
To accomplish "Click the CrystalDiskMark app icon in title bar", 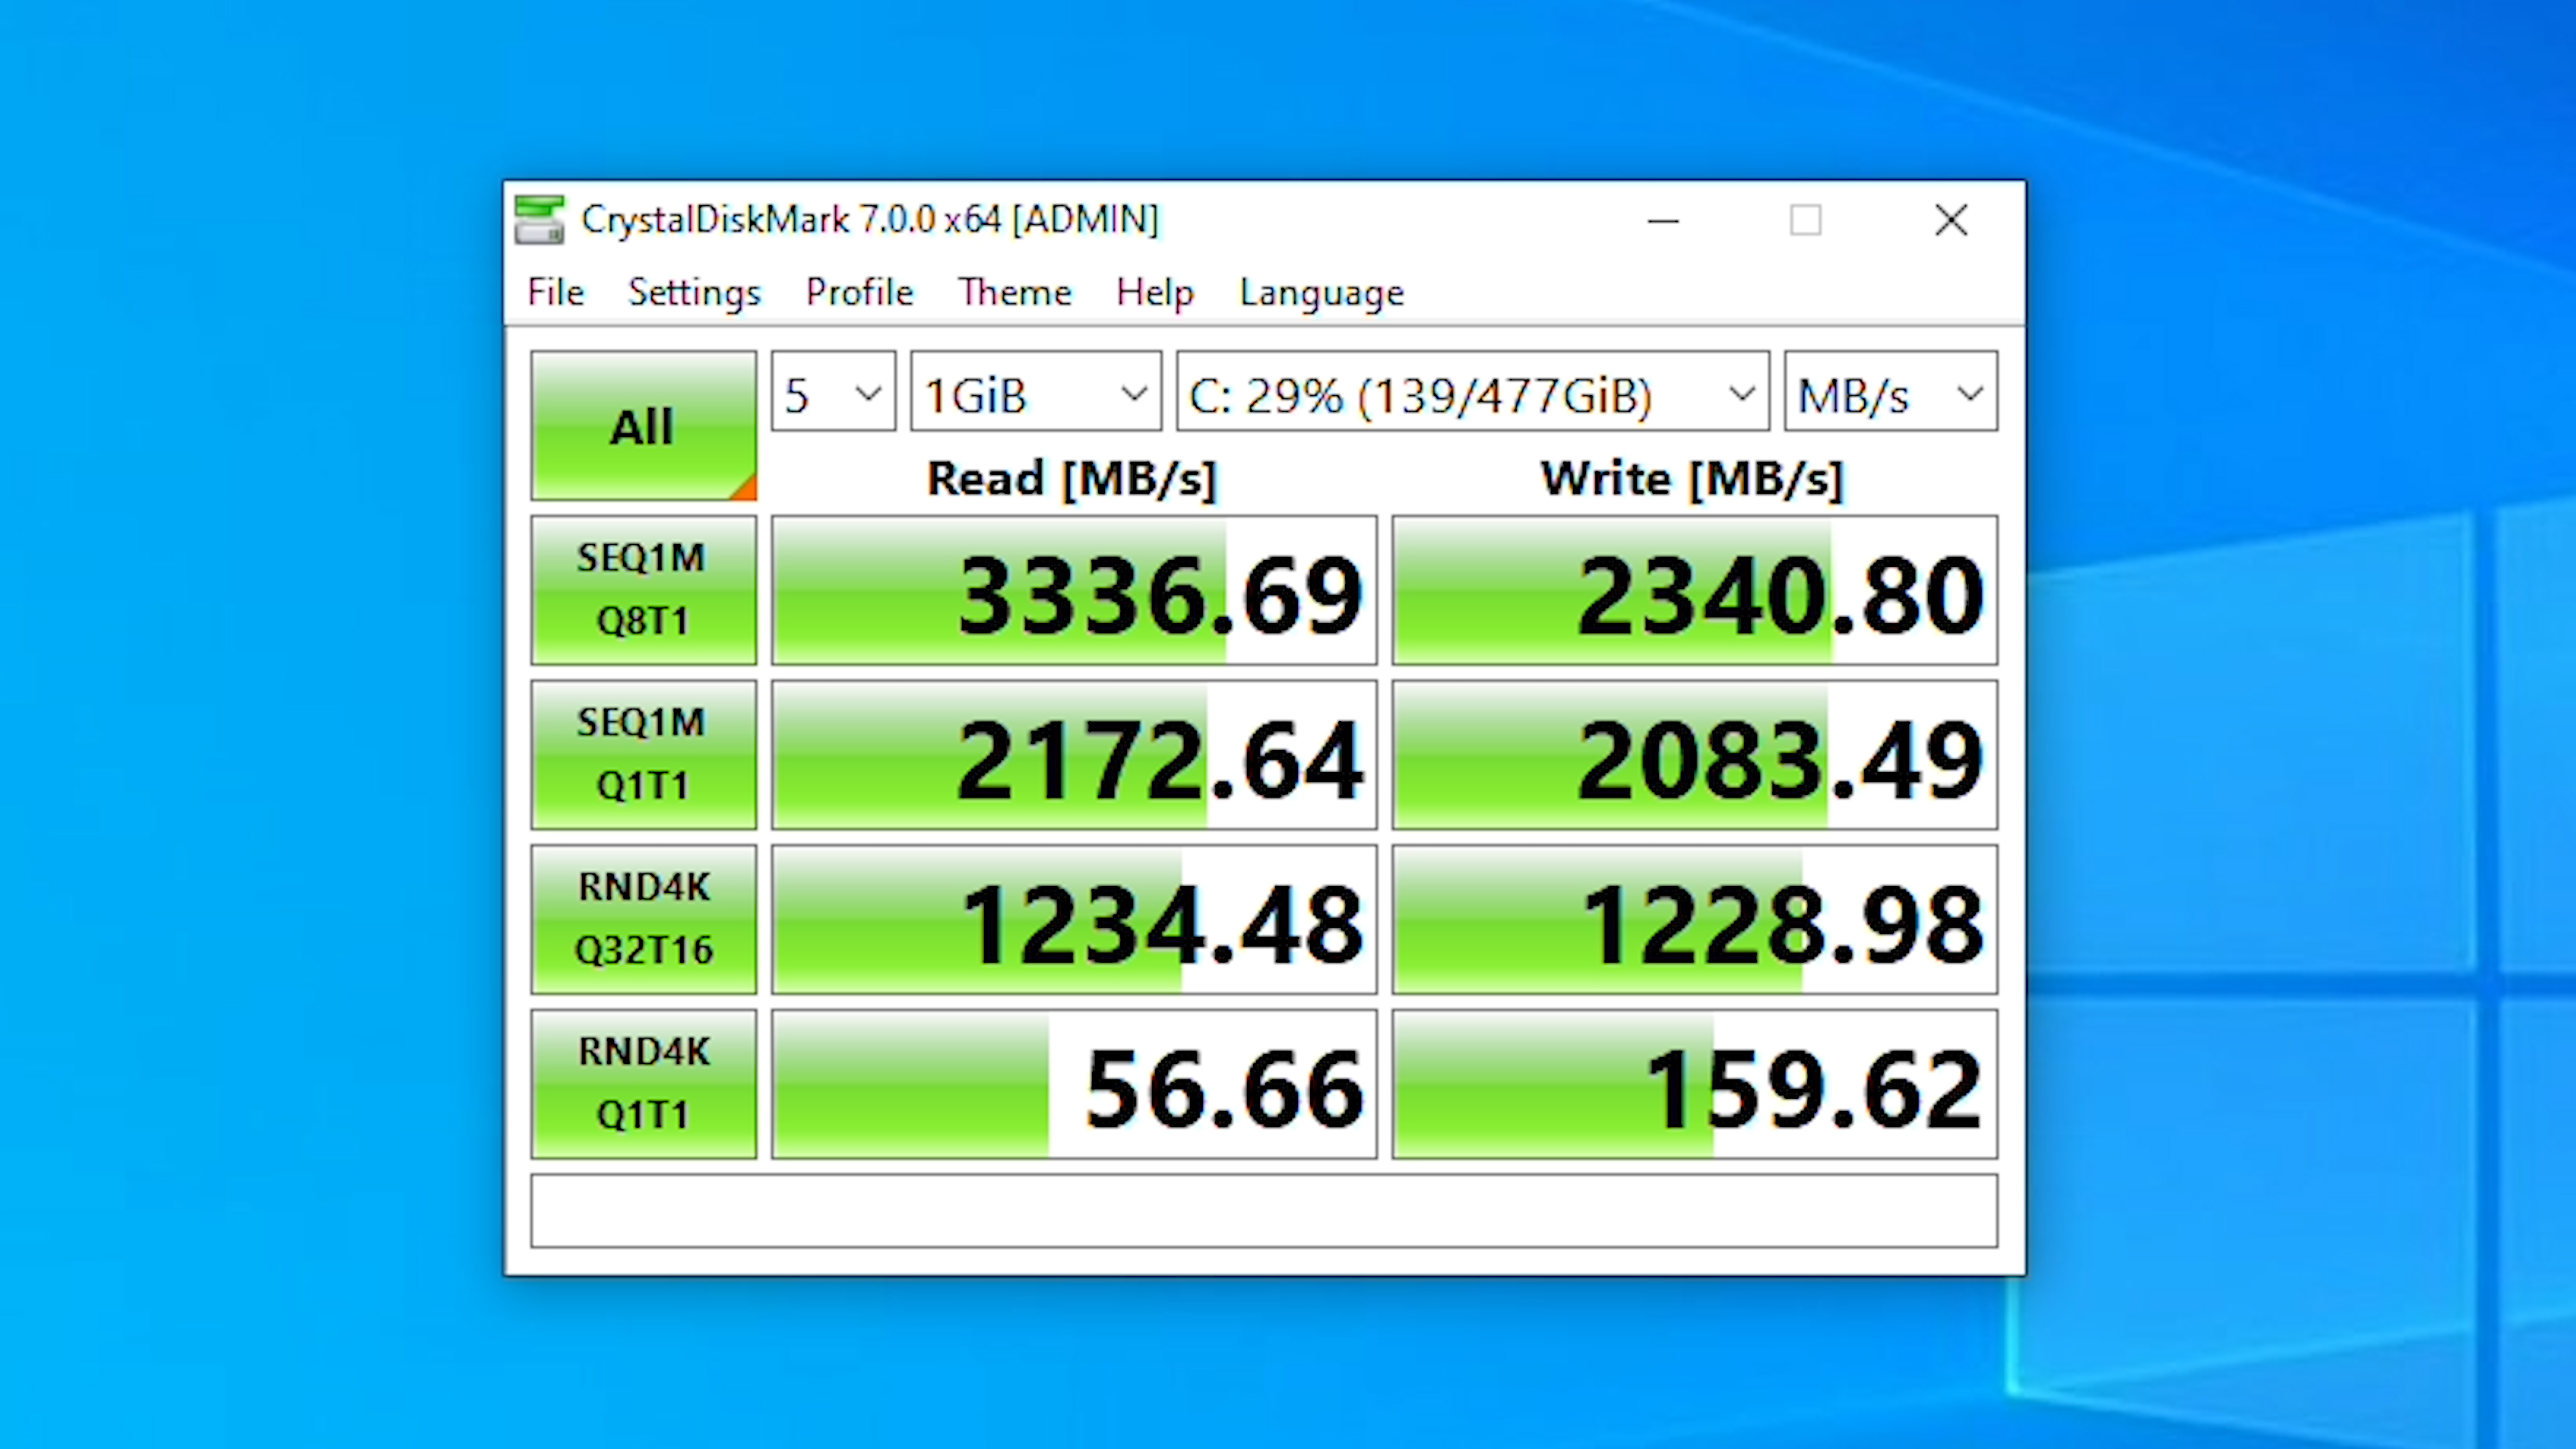I will pyautogui.click(x=539, y=220).
